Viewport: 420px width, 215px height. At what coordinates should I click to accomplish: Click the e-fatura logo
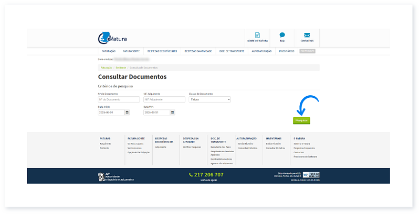(x=112, y=38)
